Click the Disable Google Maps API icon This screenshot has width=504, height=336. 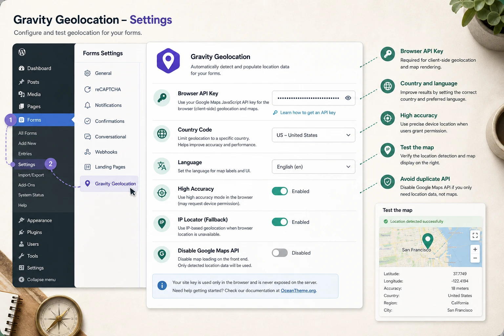tap(162, 254)
